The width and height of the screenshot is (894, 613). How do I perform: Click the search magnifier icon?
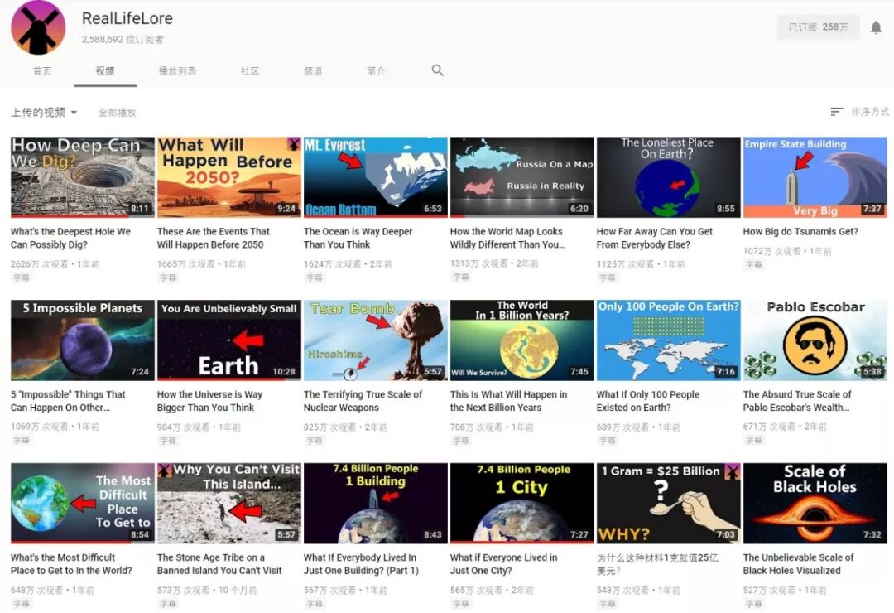click(x=437, y=71)
